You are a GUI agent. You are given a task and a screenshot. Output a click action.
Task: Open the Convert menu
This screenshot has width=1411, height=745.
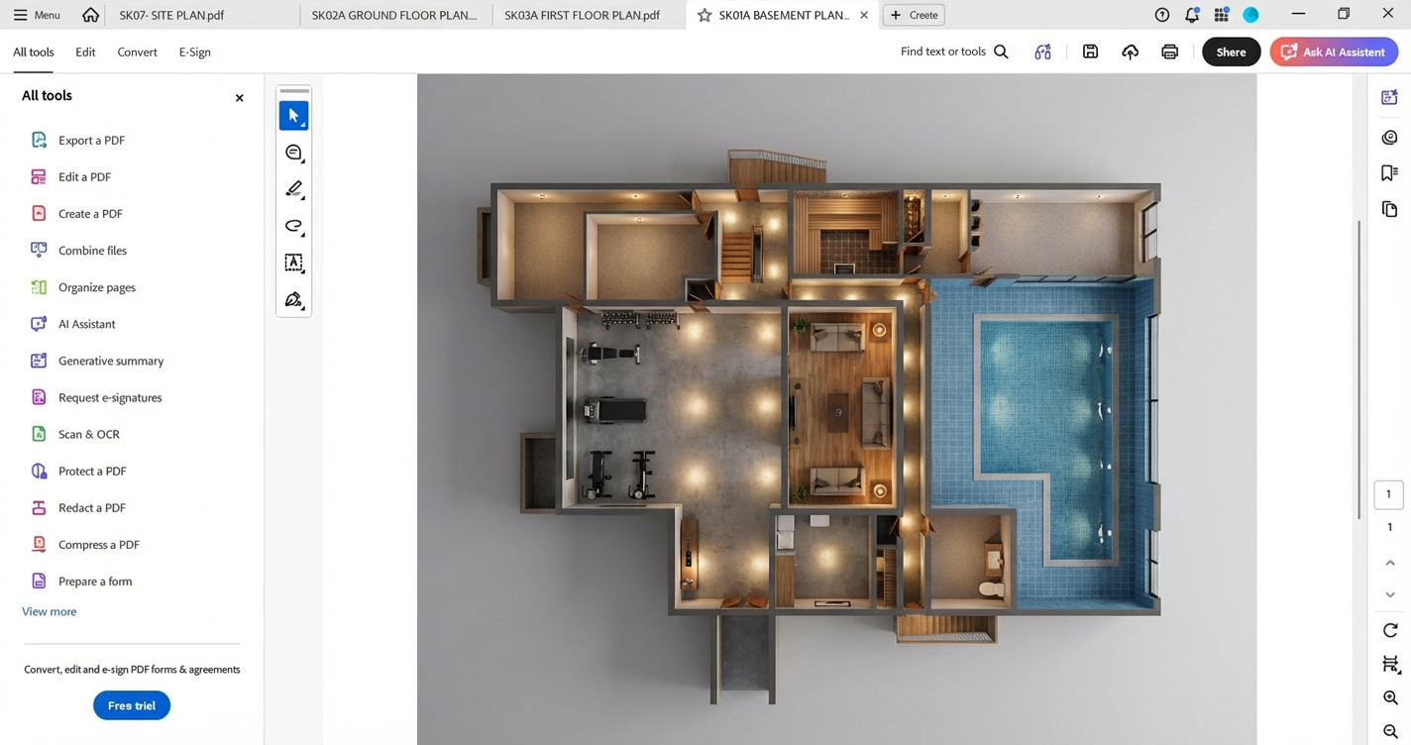[137, 52]
